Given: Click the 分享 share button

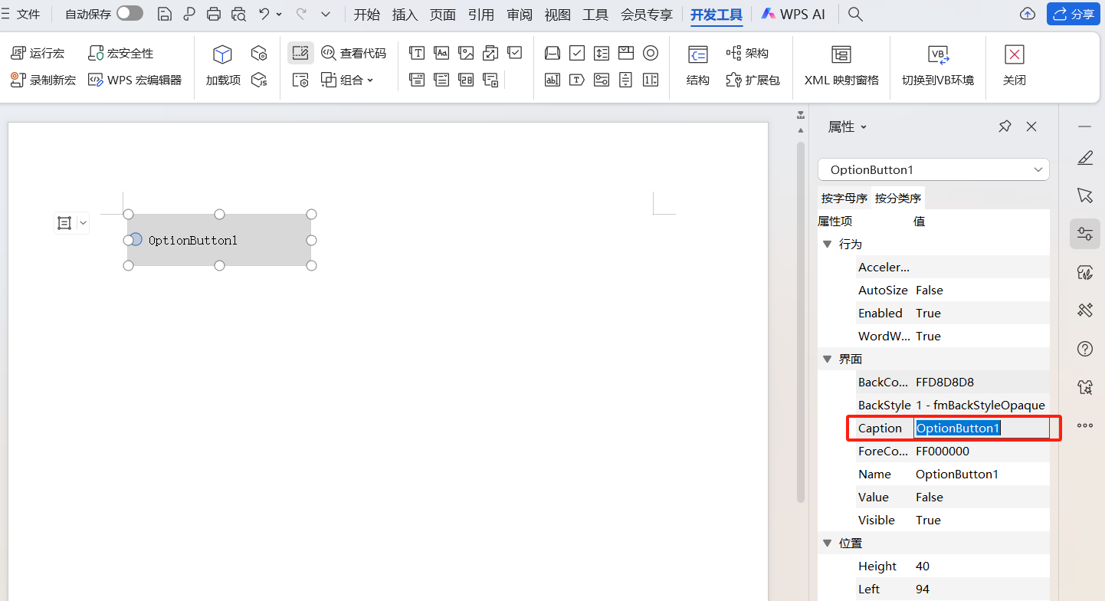Looking at the screenshot, I should [1072, 14].
